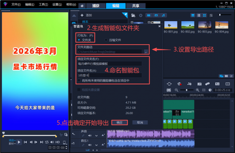The image size is (235, 153).
Task: Toggle HD preview mode
Action: [58, 142]
